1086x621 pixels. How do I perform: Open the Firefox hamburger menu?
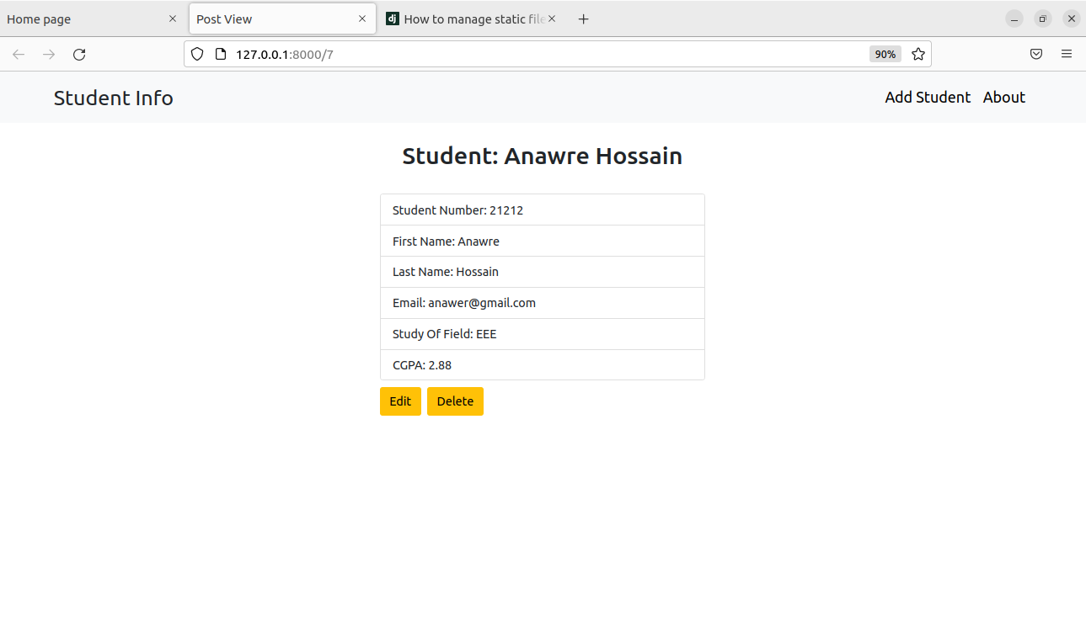point(1066,54)
